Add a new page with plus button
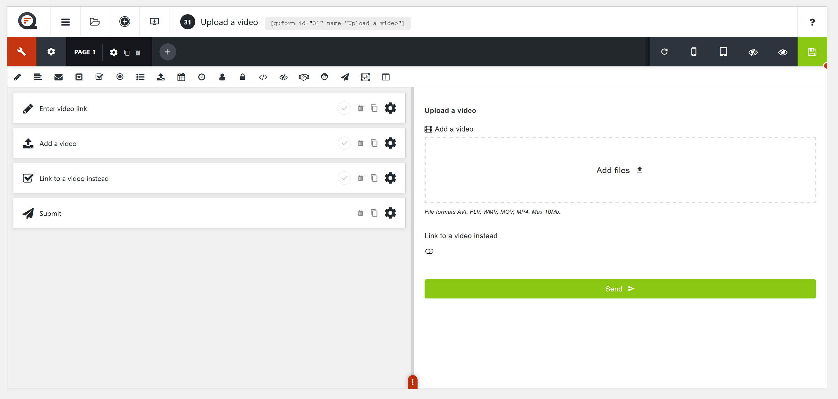The width and height of the screenshot is (838, 399). pyautogui.click(x=168, y=52)
